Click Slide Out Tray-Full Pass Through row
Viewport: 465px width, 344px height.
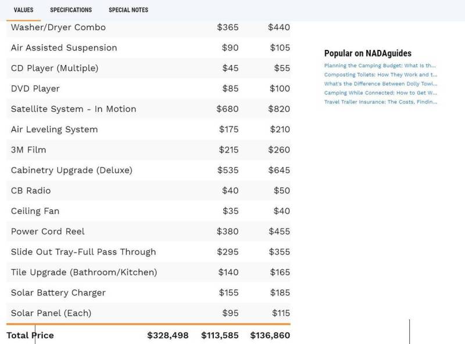[x=83, y=252]
